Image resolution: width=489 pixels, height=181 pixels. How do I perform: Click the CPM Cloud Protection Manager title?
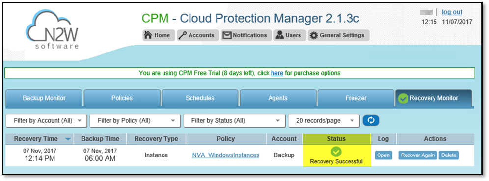(x=250, y=19)
